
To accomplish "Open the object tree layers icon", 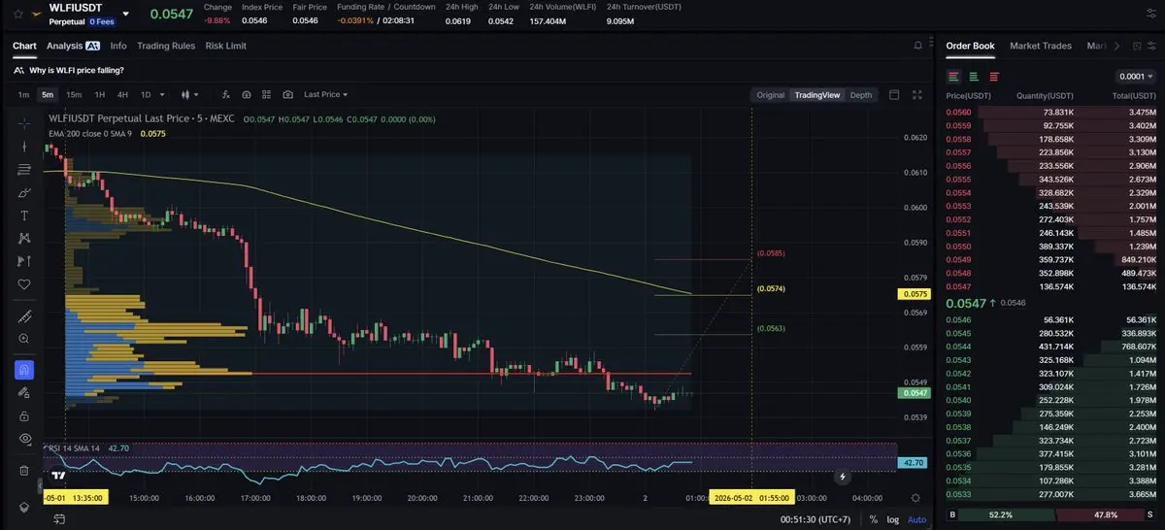I will pyautogui.click(x=24, y=508).
